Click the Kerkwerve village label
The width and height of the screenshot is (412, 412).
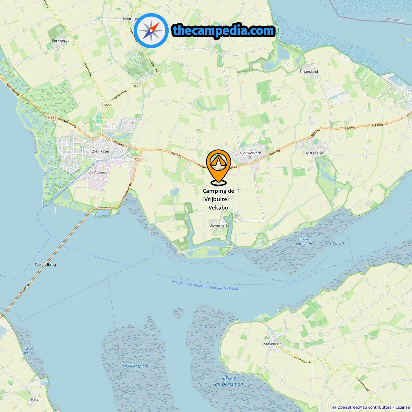coord(61,41)
